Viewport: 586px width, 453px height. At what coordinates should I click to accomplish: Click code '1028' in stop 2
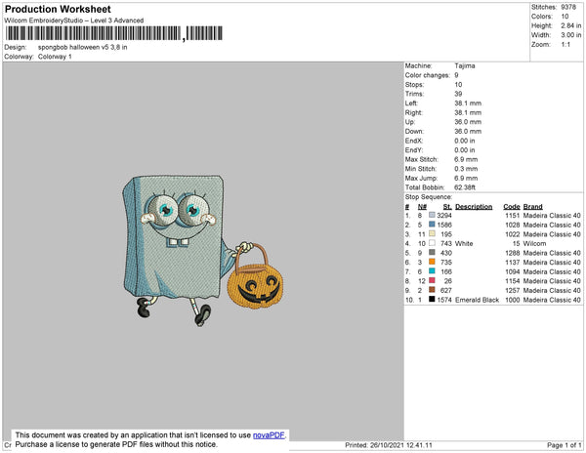pos(513,225)
